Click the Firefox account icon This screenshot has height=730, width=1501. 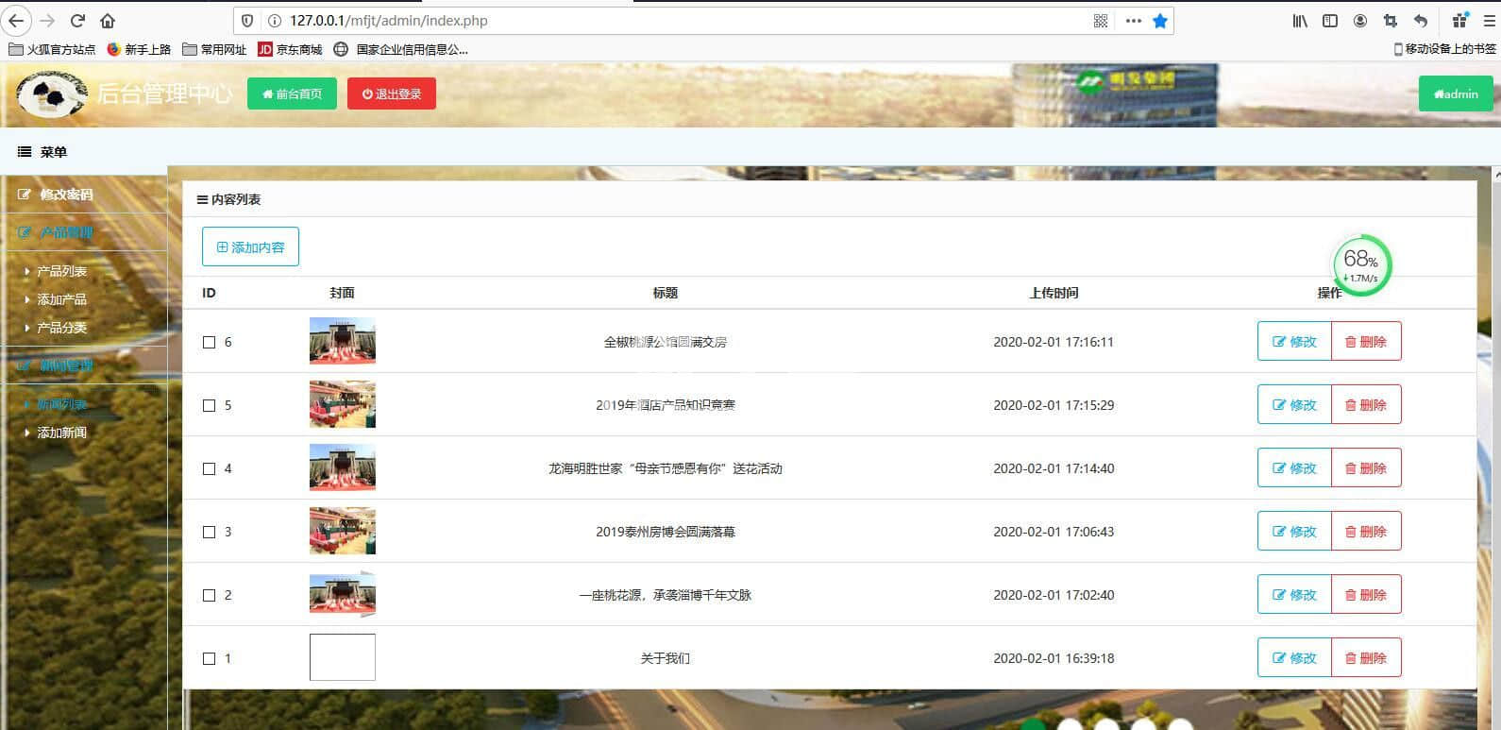point(1360,21)
